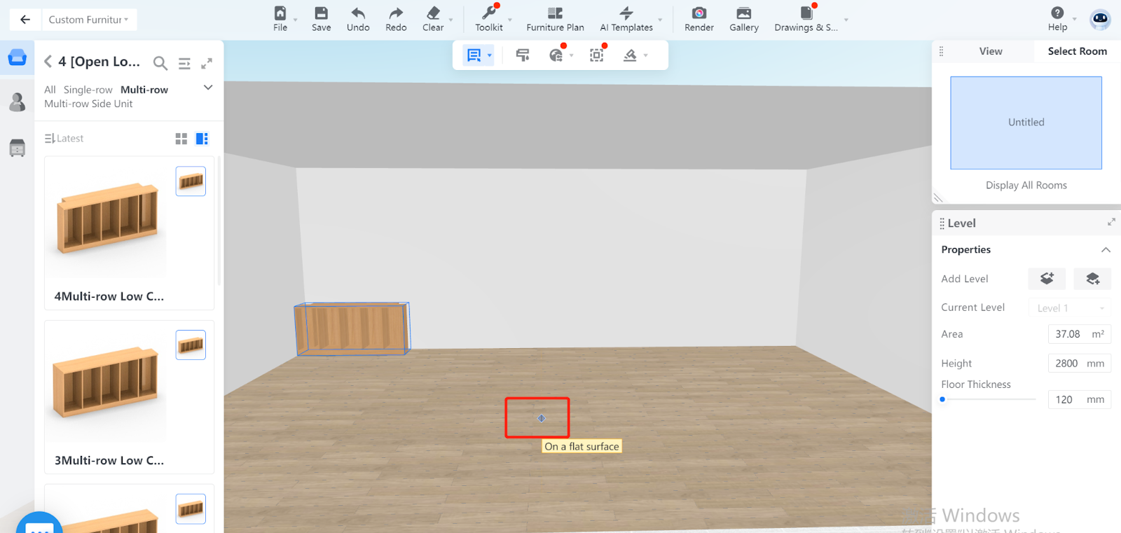Search the furniture catalog

pos(160,63)
